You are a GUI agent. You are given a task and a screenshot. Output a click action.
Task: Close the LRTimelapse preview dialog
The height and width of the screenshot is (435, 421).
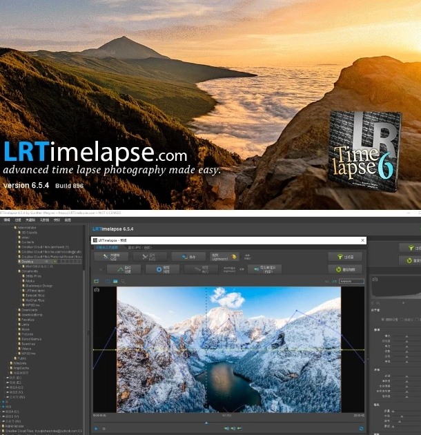(x=362, y=240)
